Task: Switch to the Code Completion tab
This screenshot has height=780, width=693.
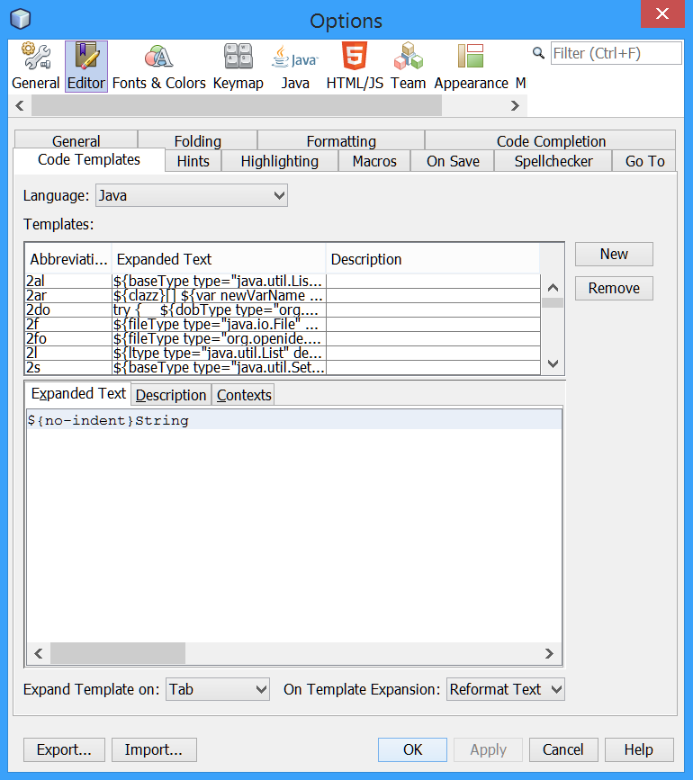Action: click(x=551, y=140)
